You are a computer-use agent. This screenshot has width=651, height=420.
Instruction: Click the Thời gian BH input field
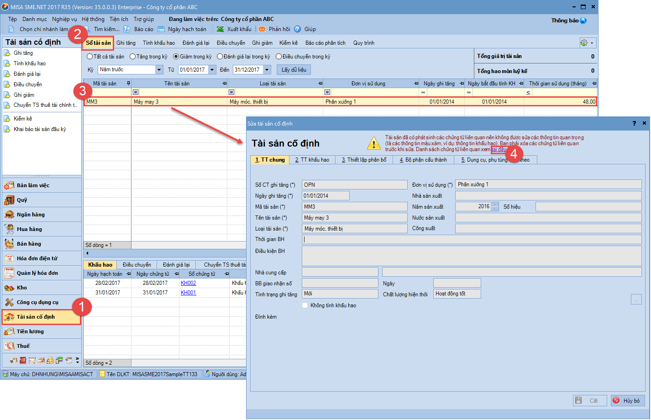pos(472,239)
